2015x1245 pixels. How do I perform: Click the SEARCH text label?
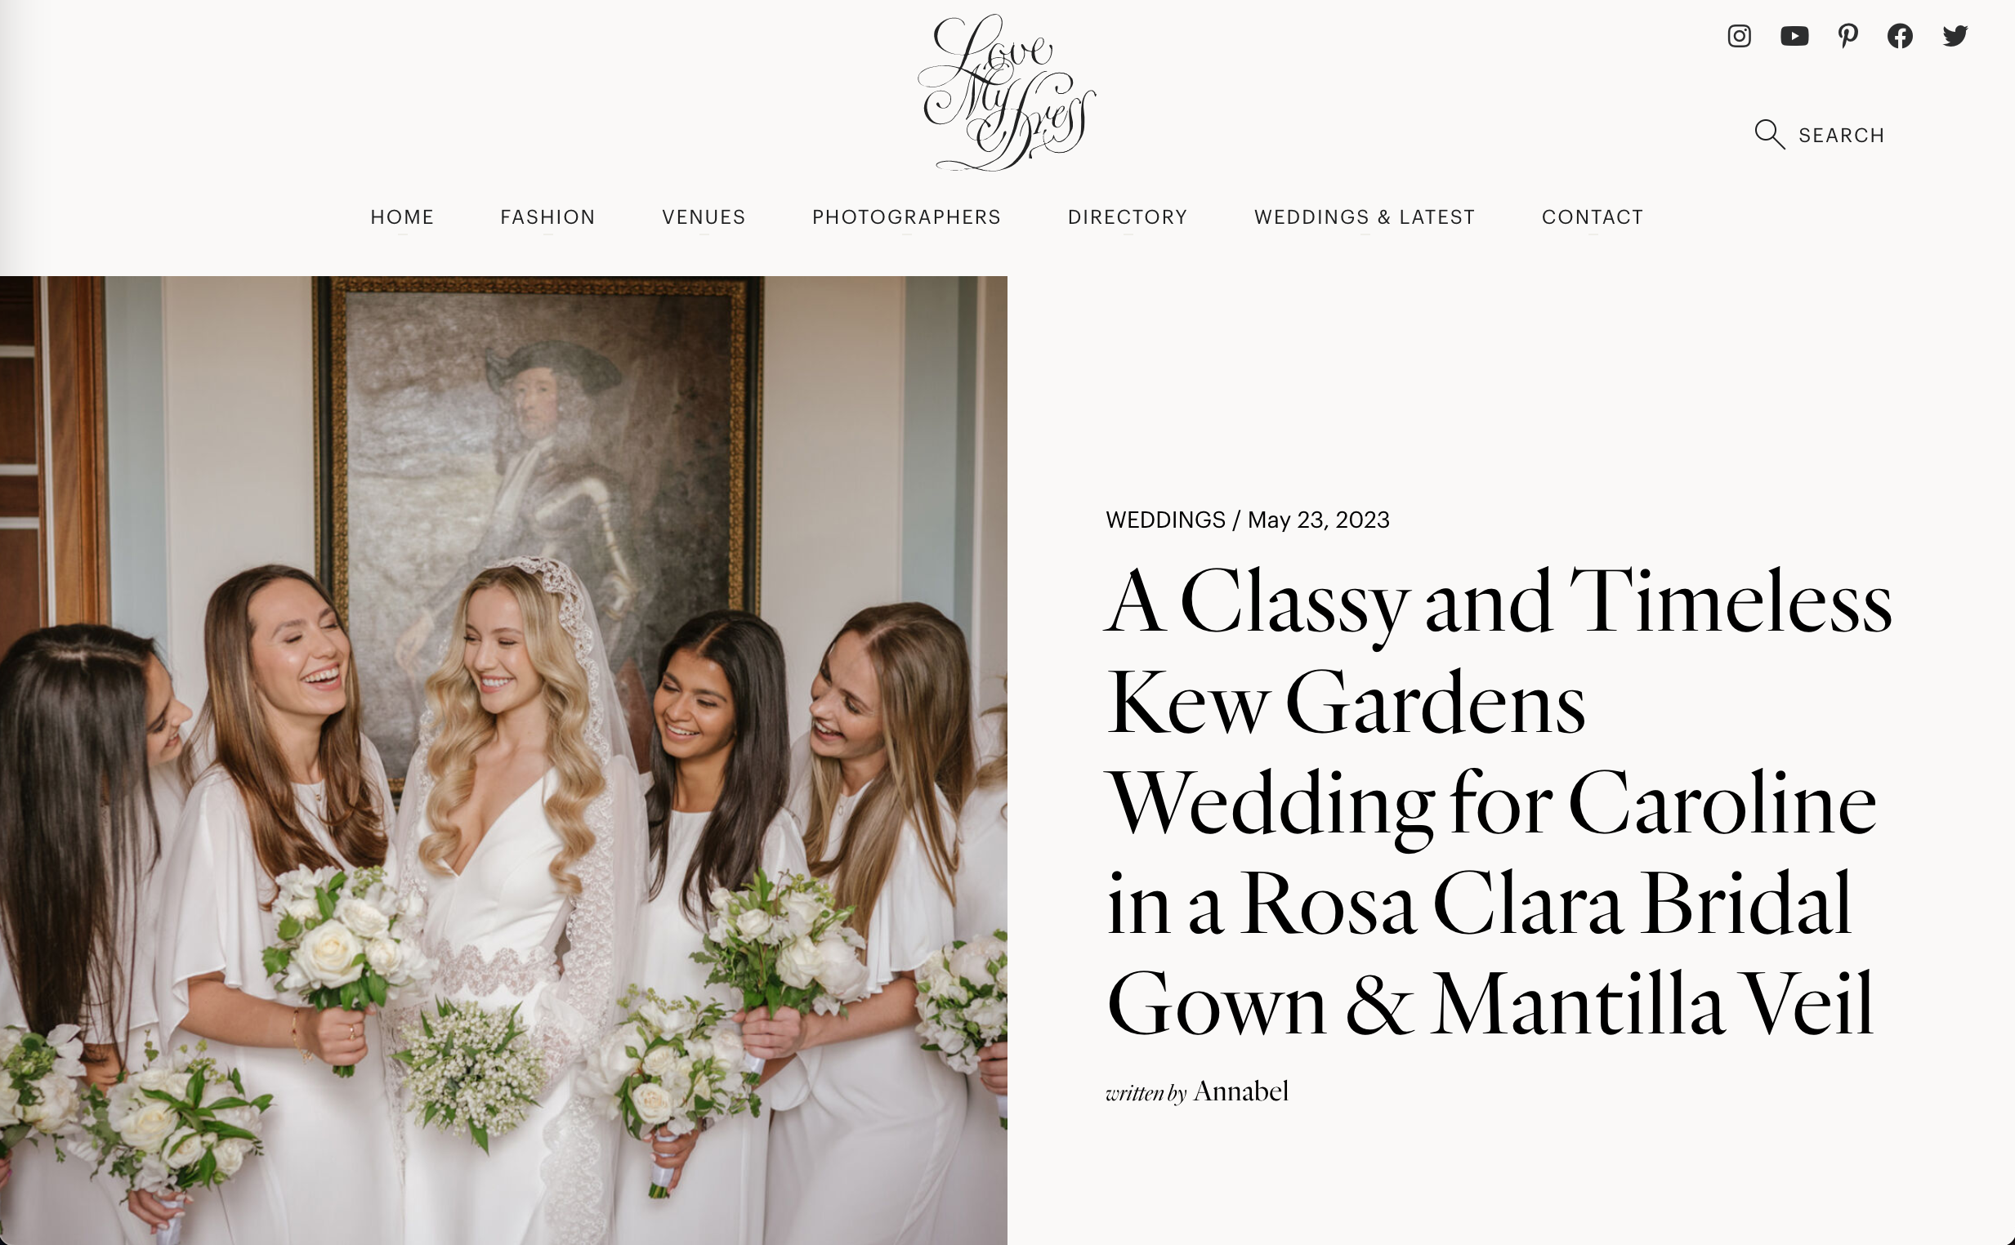1841,136
